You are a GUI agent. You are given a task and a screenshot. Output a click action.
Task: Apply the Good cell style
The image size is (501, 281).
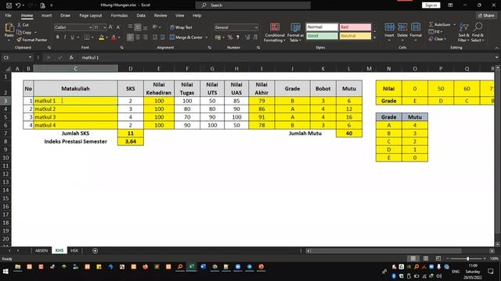tap(322, 36)
